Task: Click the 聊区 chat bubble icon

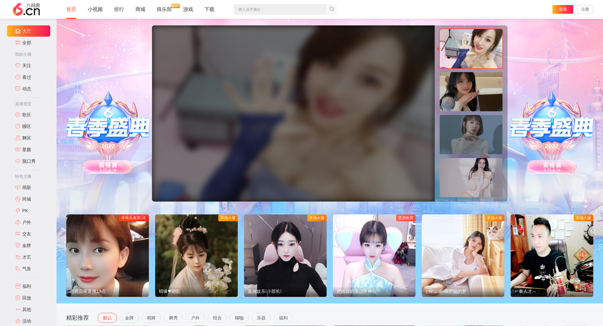Action: (x=18, y=126)
